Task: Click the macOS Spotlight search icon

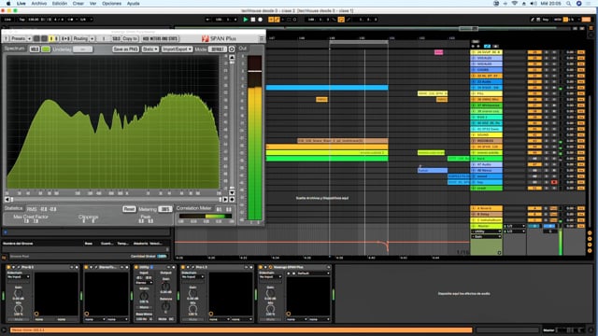Action: pos(568,4)
